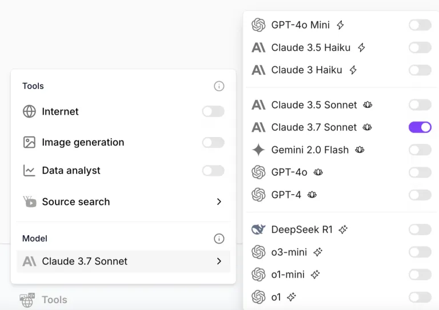
Task: Click the lightning bolt next to GPT-4o Mini
Action: (x=341, y=25)
